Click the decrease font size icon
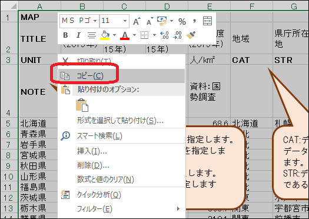This screenshot has height=219, width=309. coord(149,21)
